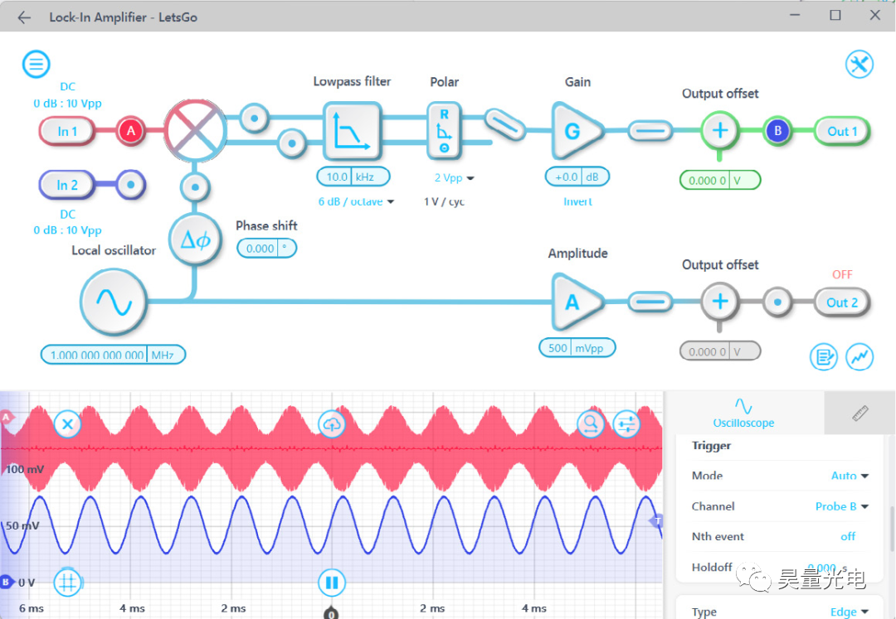The image size is (896, 619).
Task: Open the data logger notes icon
Action: coord(824,357)
